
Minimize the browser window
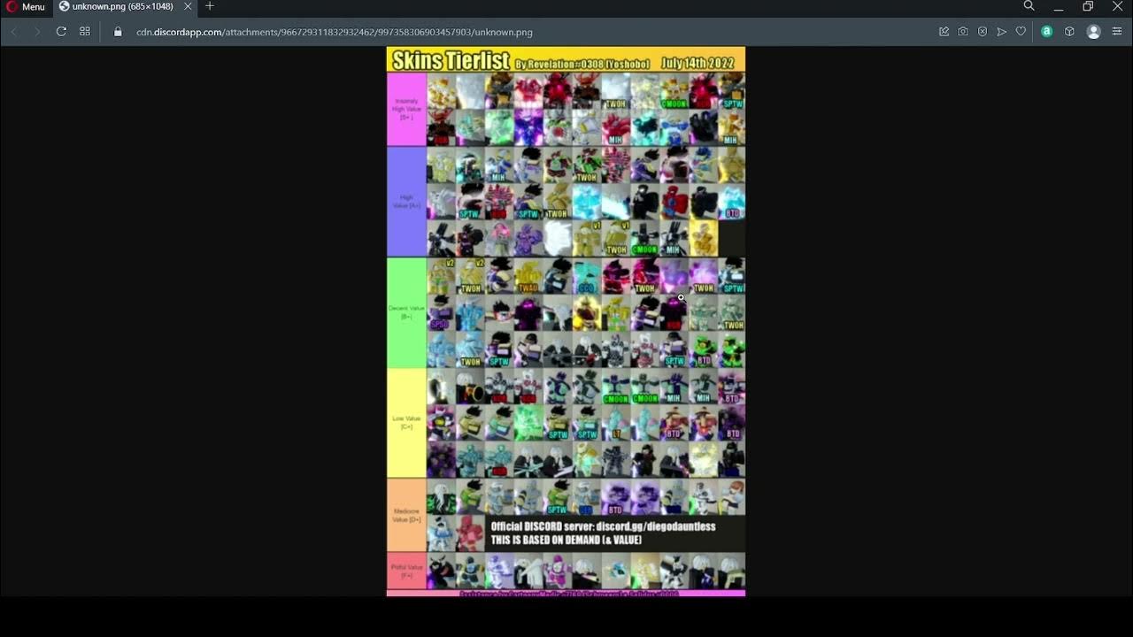click(x=1059, y=7)
